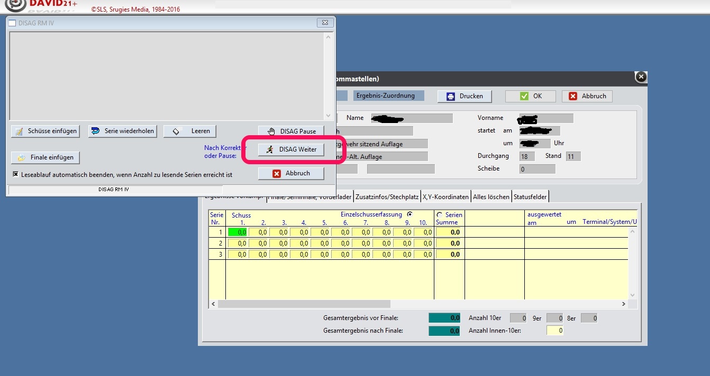Open Zusatzinfos/Stechplatz tab
The image size is (710, 376).
387,197
